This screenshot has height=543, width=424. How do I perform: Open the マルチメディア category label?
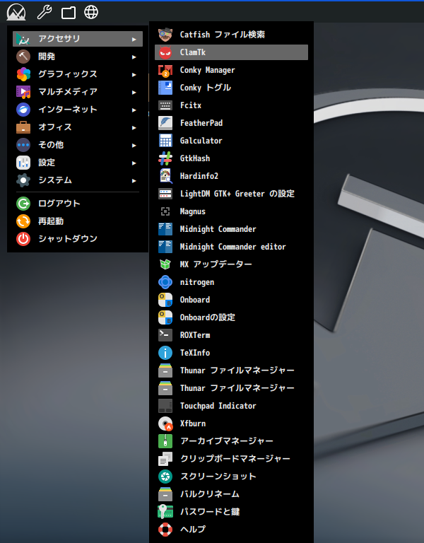(x=68, y=92)
